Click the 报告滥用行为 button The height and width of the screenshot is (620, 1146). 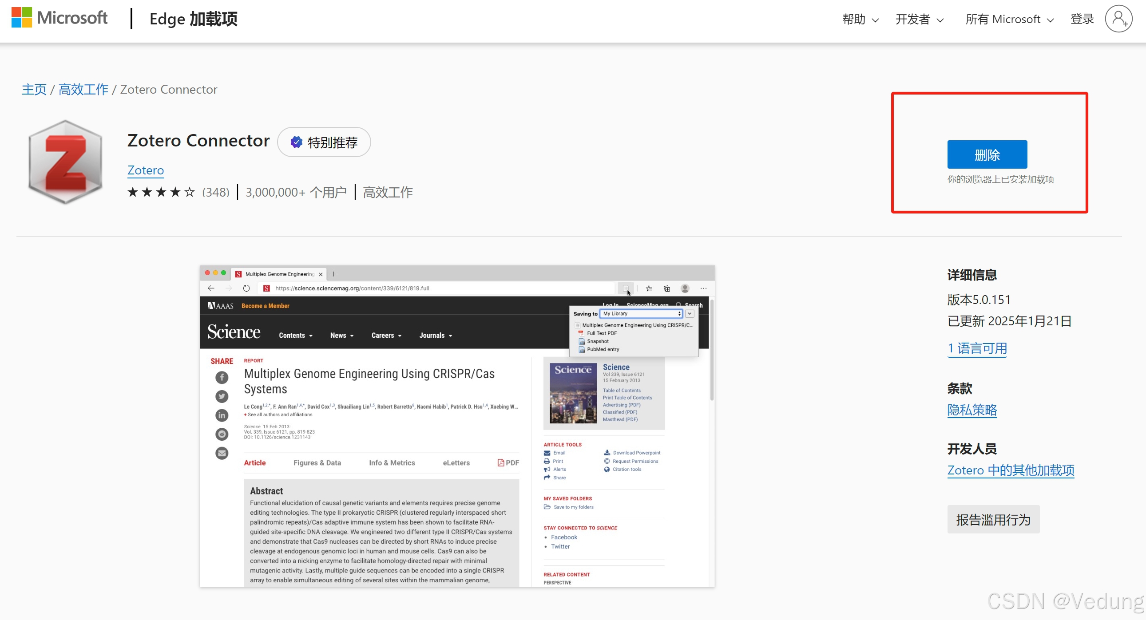point(993,520)
